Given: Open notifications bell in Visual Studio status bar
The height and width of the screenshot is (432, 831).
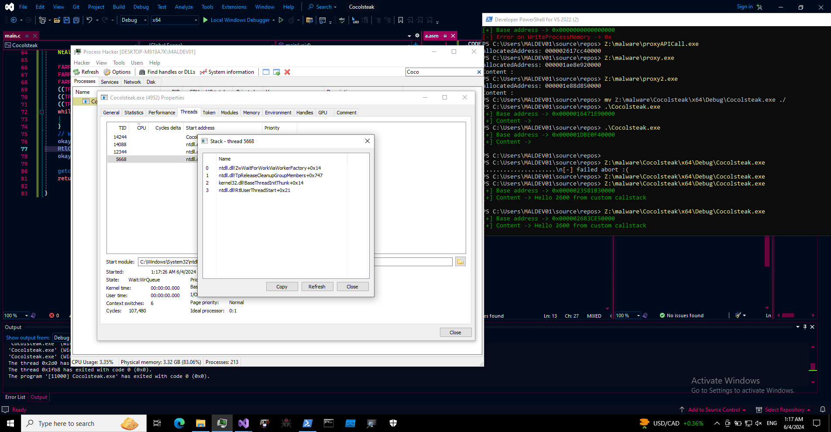Looking at the screenshot, I should click(823, 410).
